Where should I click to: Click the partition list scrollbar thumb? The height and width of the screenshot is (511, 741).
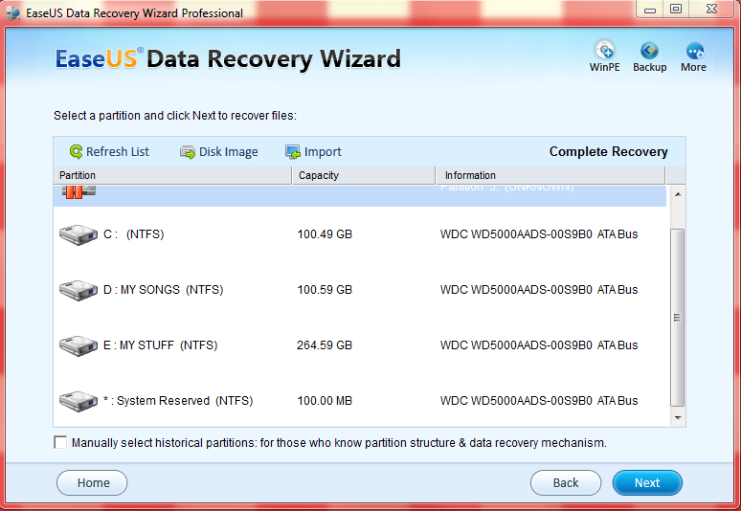(x=678, y=318)
